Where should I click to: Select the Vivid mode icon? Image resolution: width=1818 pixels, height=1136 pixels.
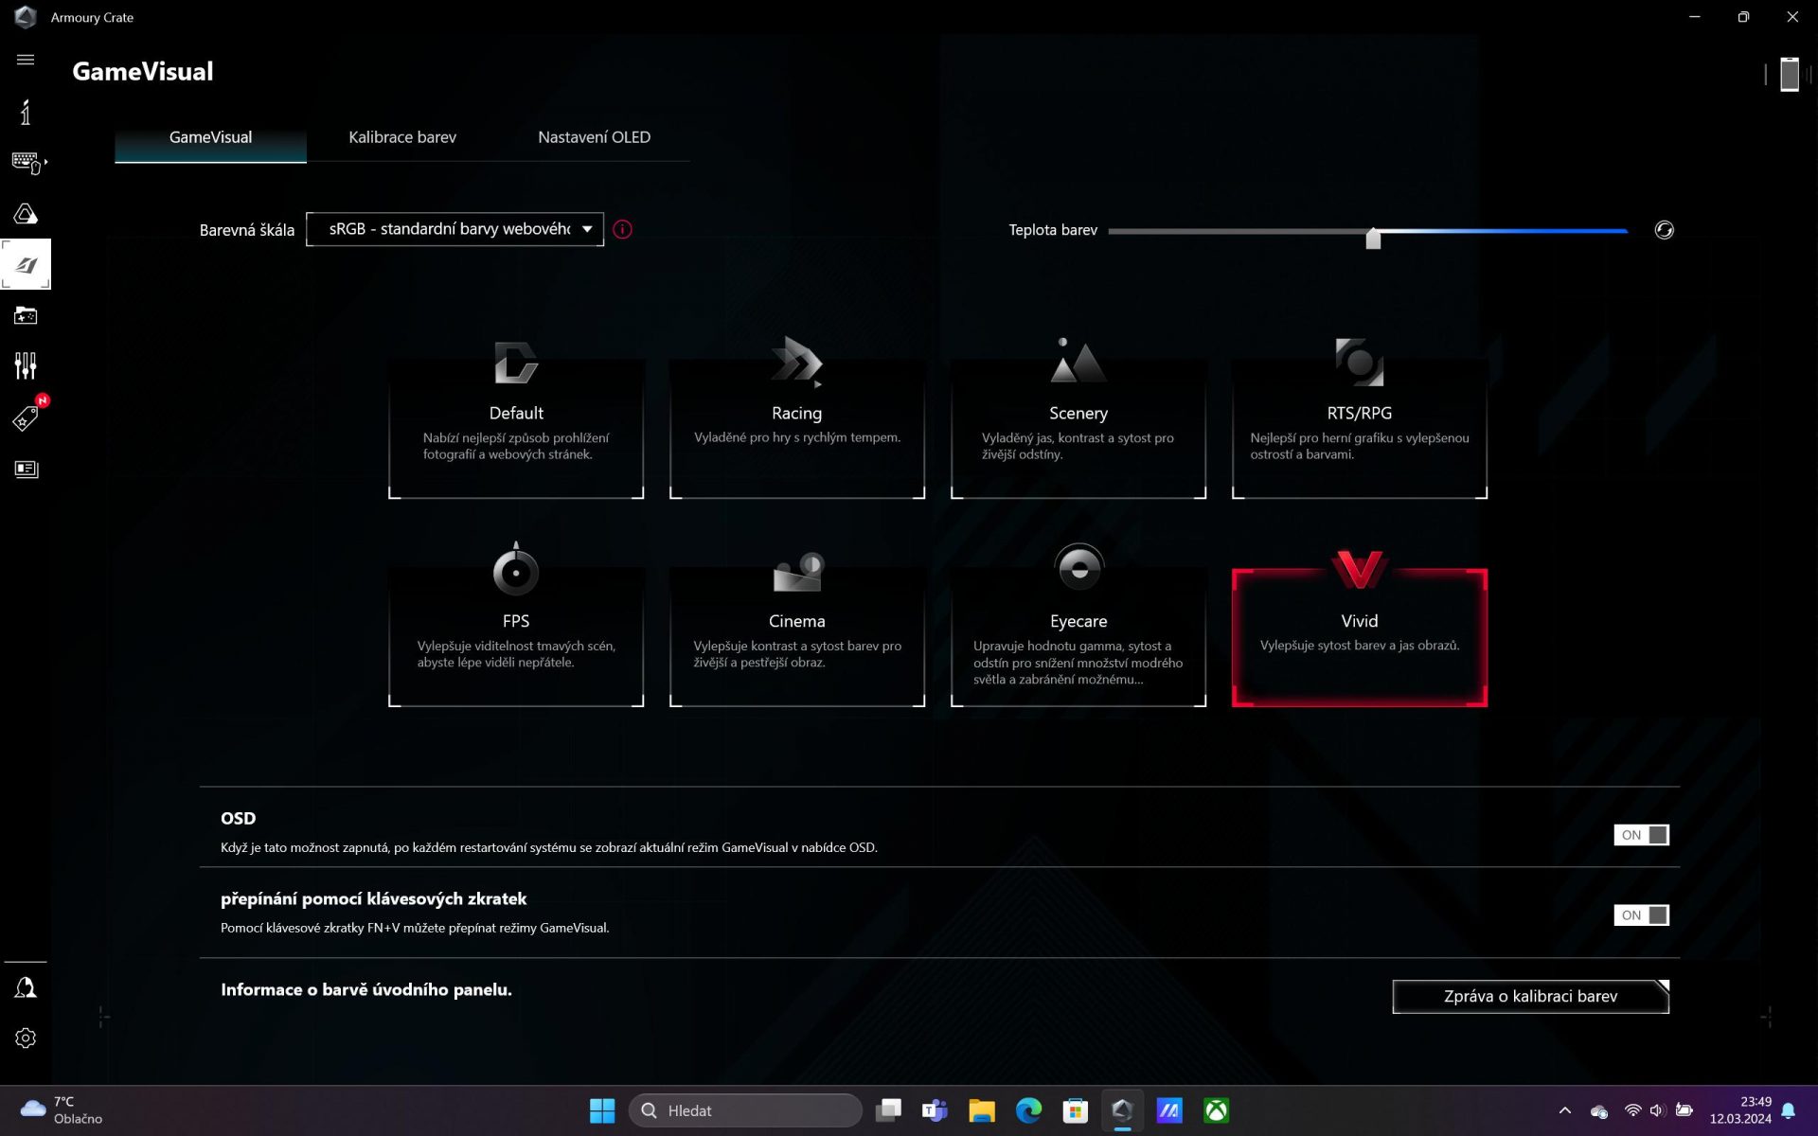point(1359,569)
